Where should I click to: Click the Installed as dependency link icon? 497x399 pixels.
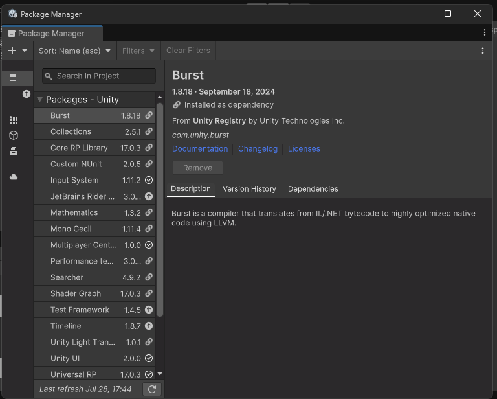[177, 105]
